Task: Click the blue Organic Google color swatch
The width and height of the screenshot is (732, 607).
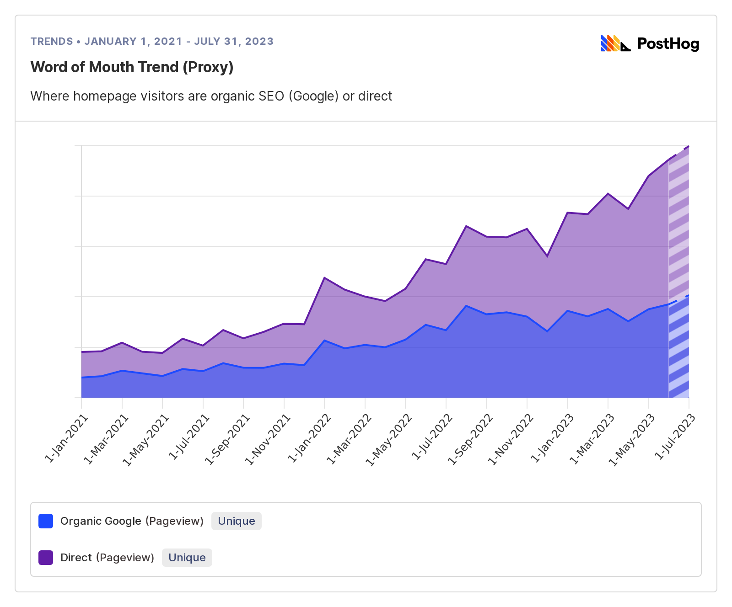Action: 46,521
